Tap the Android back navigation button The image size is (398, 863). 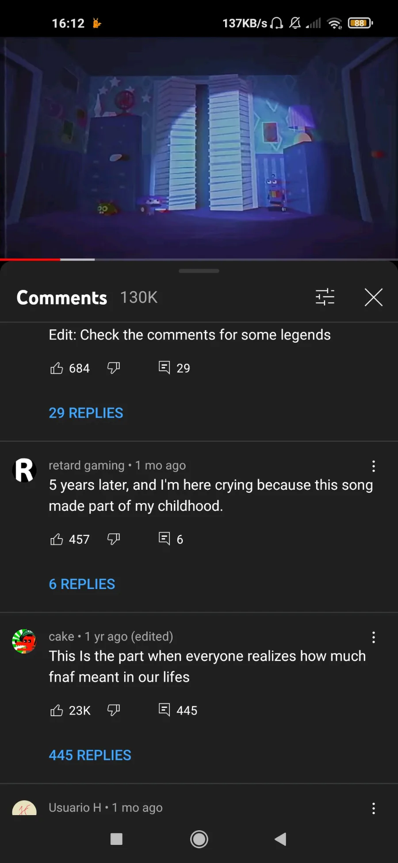(280, 839)
